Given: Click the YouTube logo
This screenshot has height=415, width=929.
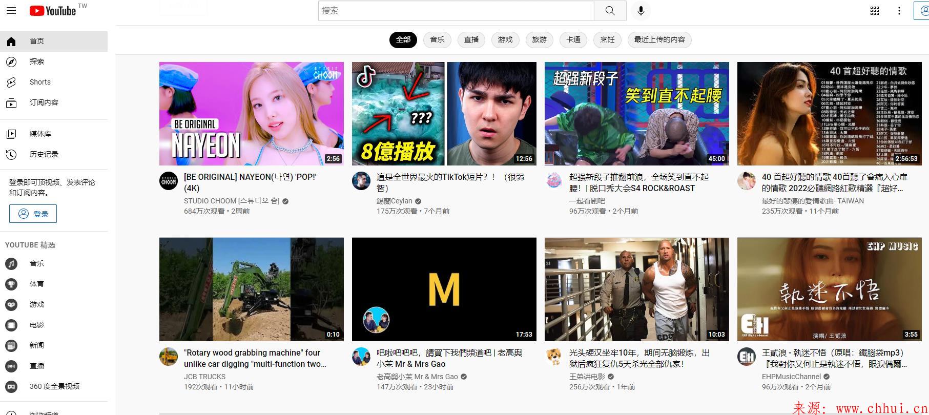Looking at the screenshot, I should point(53,11).
